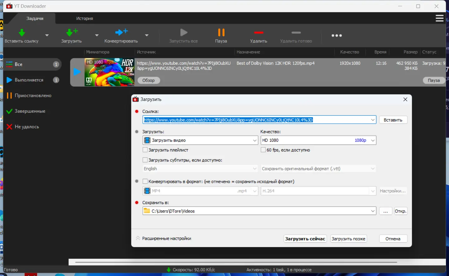
Task: Click the Загрузить toolbar icon with plus
Action: (x=72, y=32)
